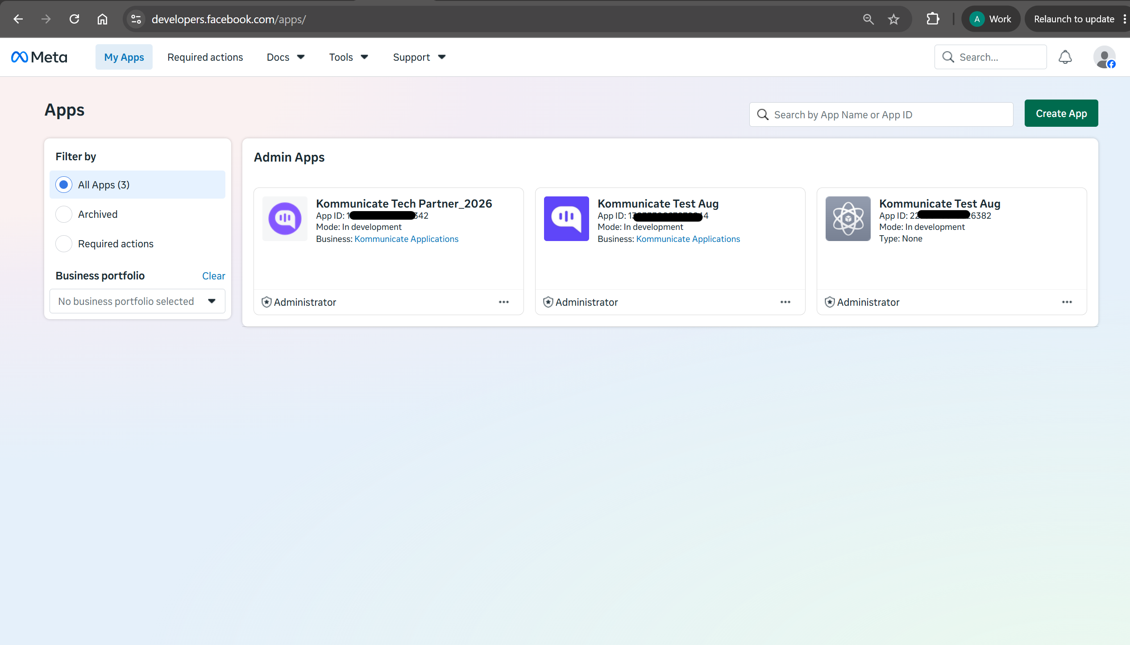Open more options on Tech Partner_2026 card
The height and width of the screenshot is (645, 1130).
[x=504, y=302]
